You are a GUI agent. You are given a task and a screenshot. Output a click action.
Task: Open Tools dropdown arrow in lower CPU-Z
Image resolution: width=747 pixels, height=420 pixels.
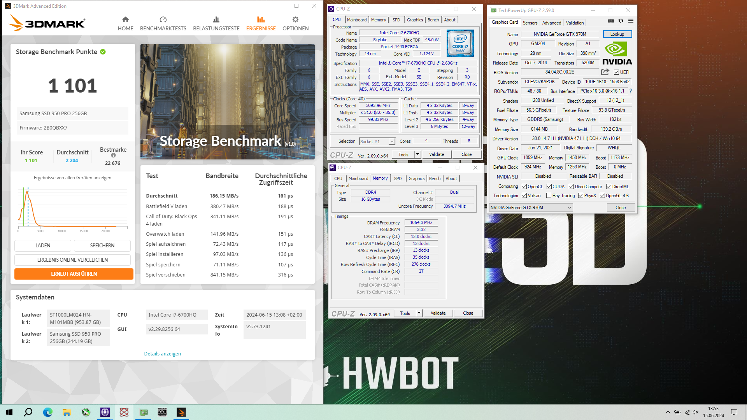coord(419,313)
